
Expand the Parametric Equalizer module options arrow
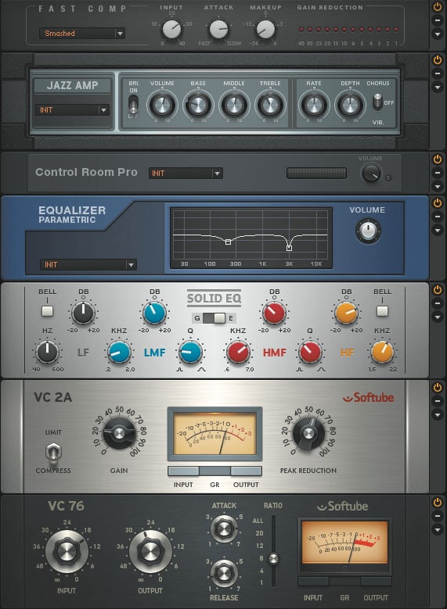pyautogui.click(x=438, y=231)
